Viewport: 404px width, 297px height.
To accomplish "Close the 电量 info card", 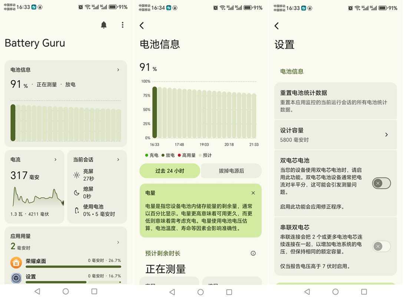I will [x=253, y=193].
